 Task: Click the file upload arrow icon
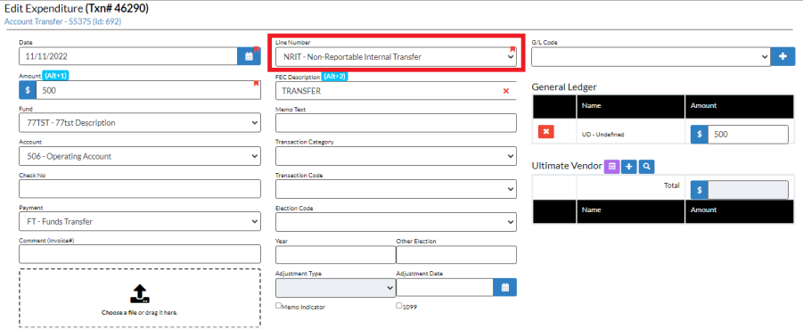pyautogui.click(x=139, y=294)
